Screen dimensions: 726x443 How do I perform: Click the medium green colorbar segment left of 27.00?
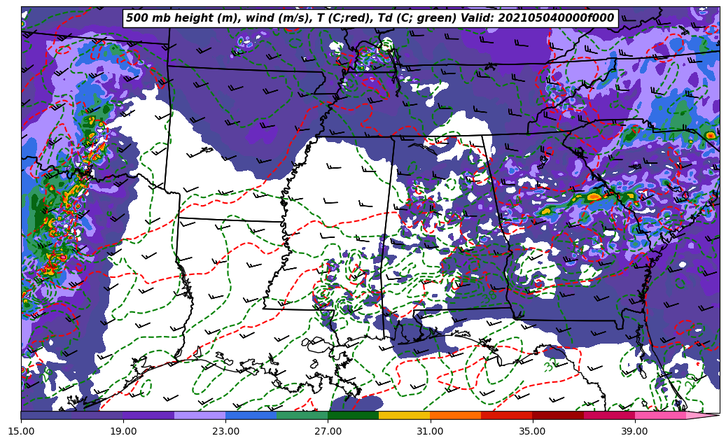coord(302,415)
